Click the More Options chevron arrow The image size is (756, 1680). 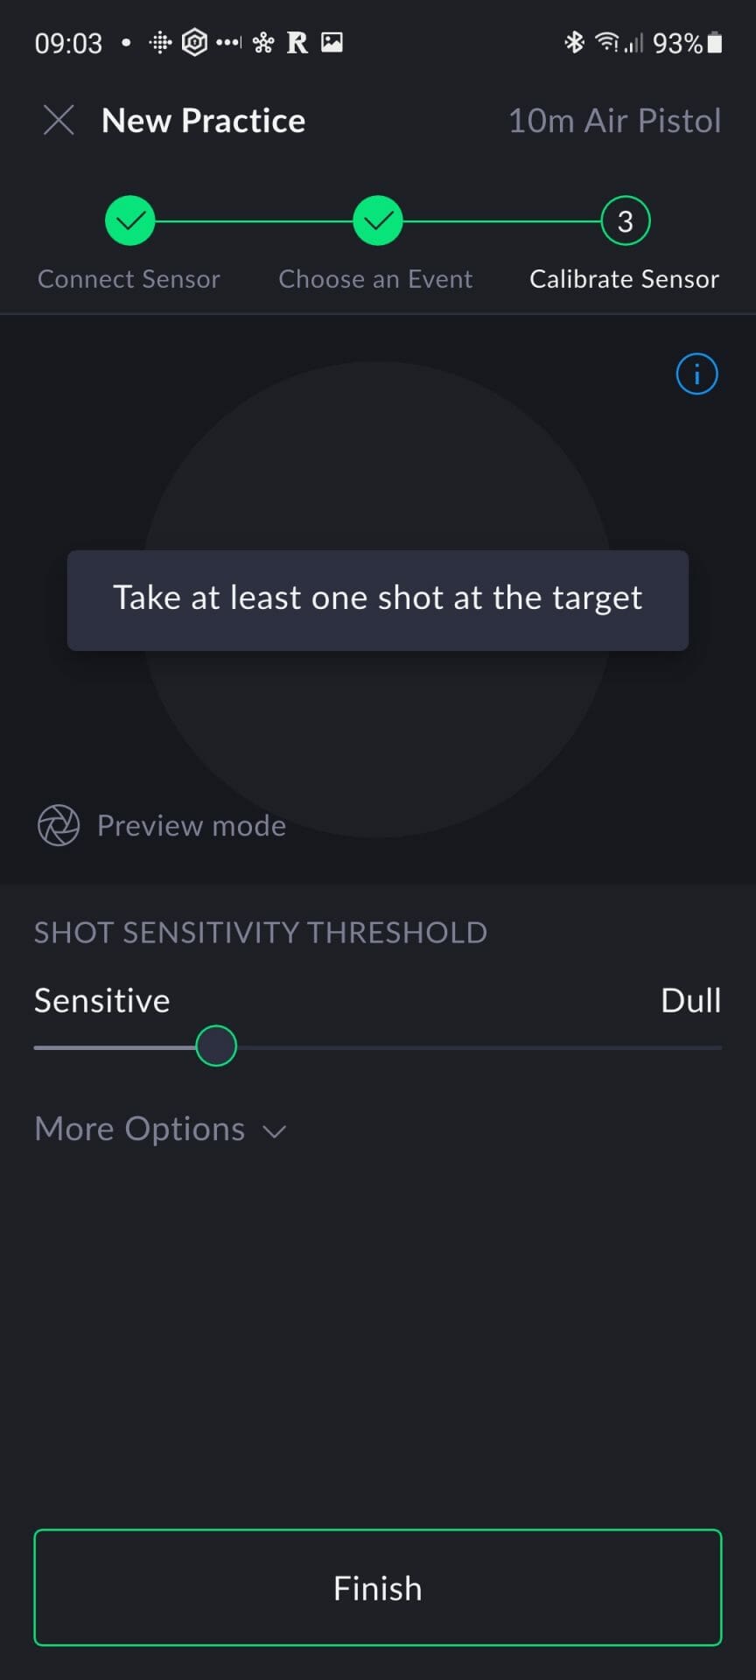(275, 1131)
